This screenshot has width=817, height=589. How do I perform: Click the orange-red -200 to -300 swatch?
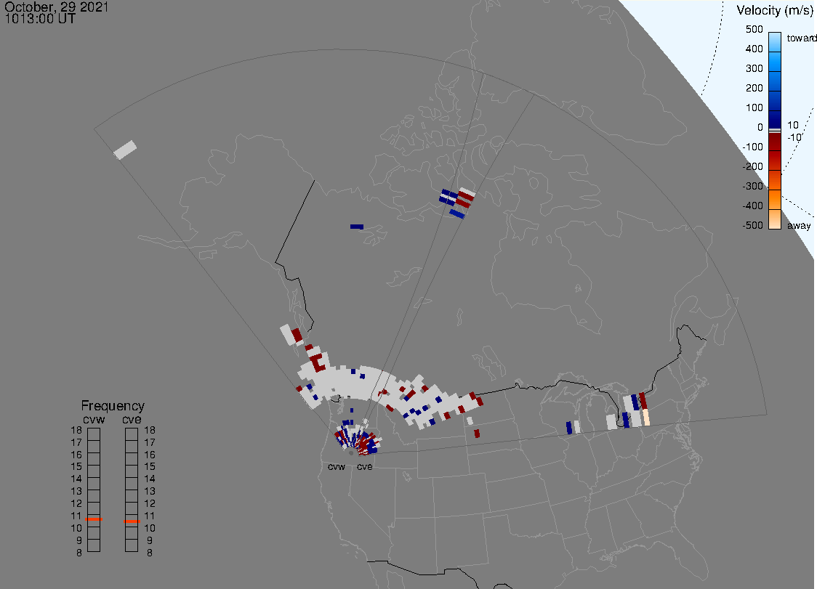coord(775,179)
